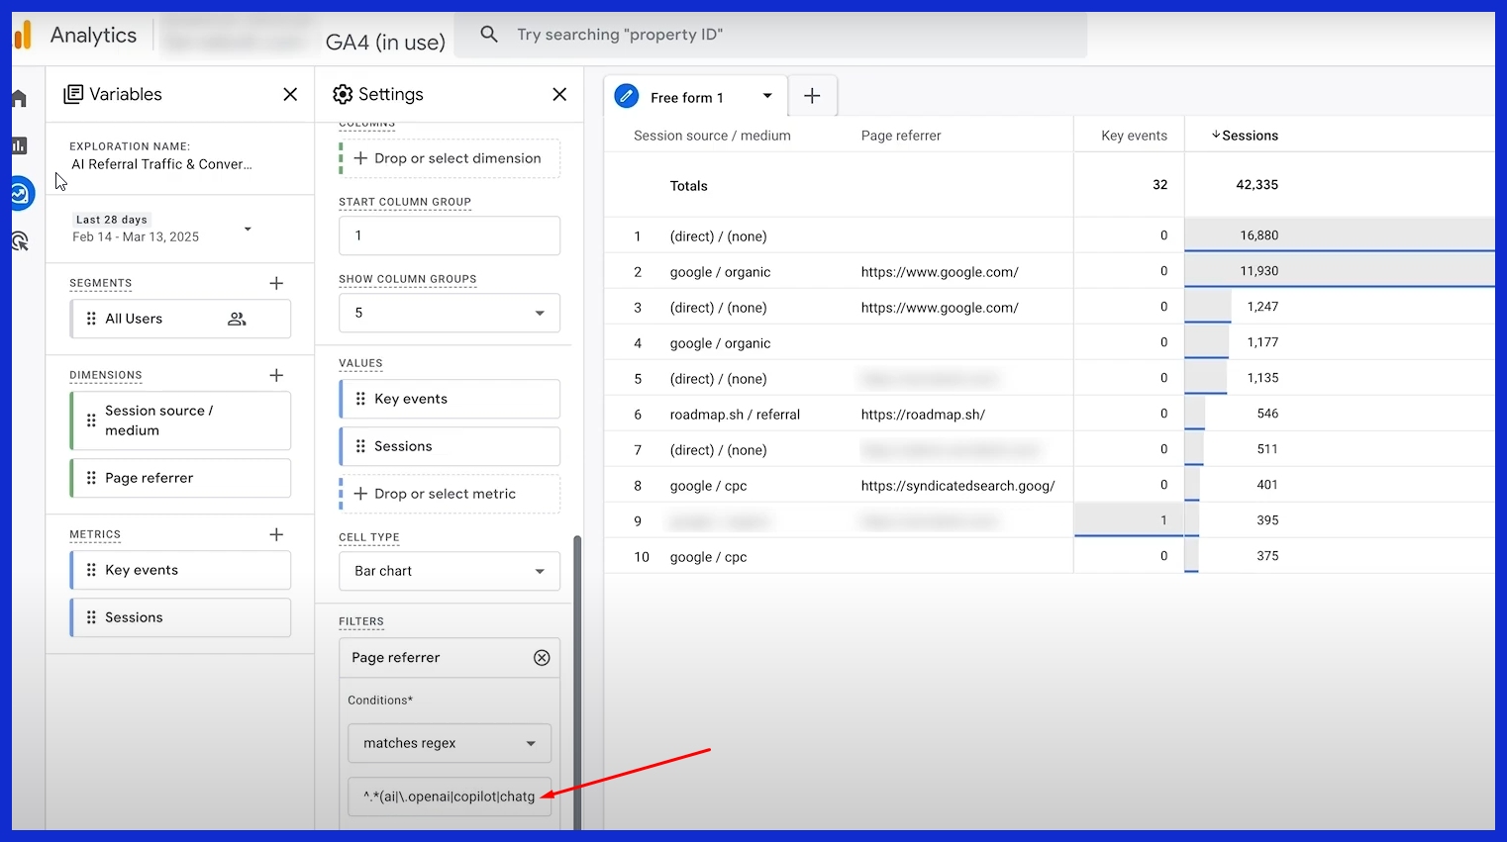
Task: Click the 395 sessions cell
Action: (1267, 520)
